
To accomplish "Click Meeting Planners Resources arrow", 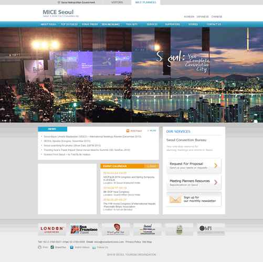I will (x=216, y=182).
